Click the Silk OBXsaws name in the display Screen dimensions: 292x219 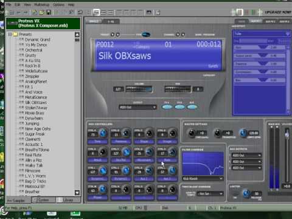(x=125, y=56)
